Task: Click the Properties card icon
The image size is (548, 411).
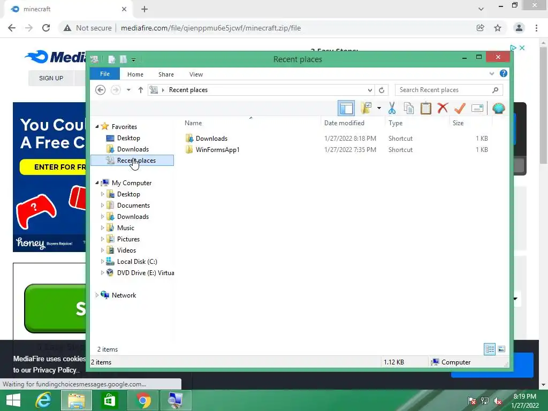Action: pos(477,108)
